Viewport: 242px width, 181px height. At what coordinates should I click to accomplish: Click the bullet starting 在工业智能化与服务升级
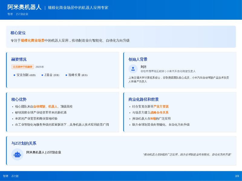(62, 125)
